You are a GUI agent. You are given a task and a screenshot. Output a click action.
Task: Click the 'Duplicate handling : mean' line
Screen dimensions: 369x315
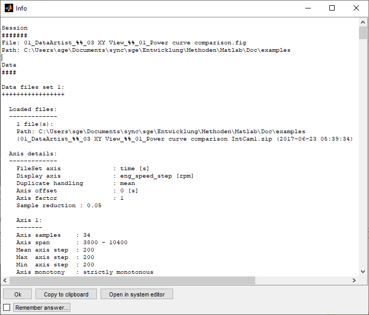pos(76,183)
